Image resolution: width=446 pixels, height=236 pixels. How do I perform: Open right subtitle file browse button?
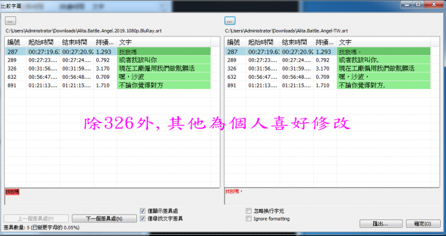click(230, 21)
